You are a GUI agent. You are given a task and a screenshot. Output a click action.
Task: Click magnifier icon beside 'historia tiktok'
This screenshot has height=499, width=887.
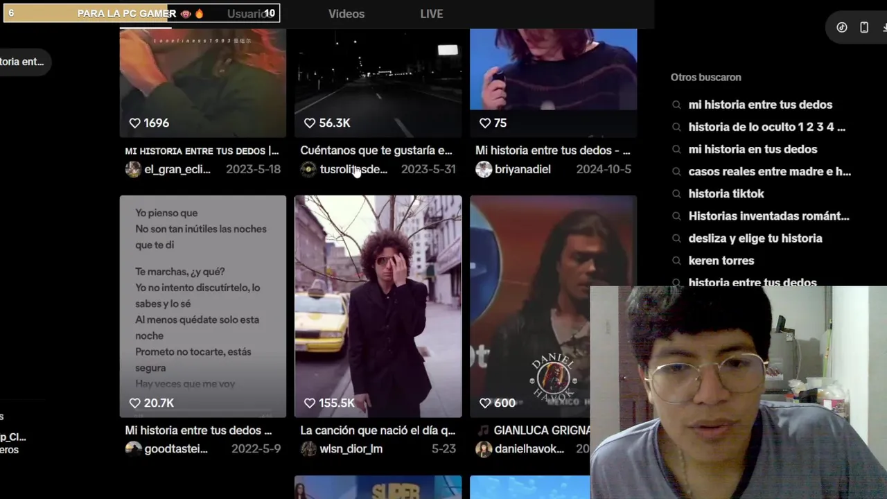tap(676, 194)
